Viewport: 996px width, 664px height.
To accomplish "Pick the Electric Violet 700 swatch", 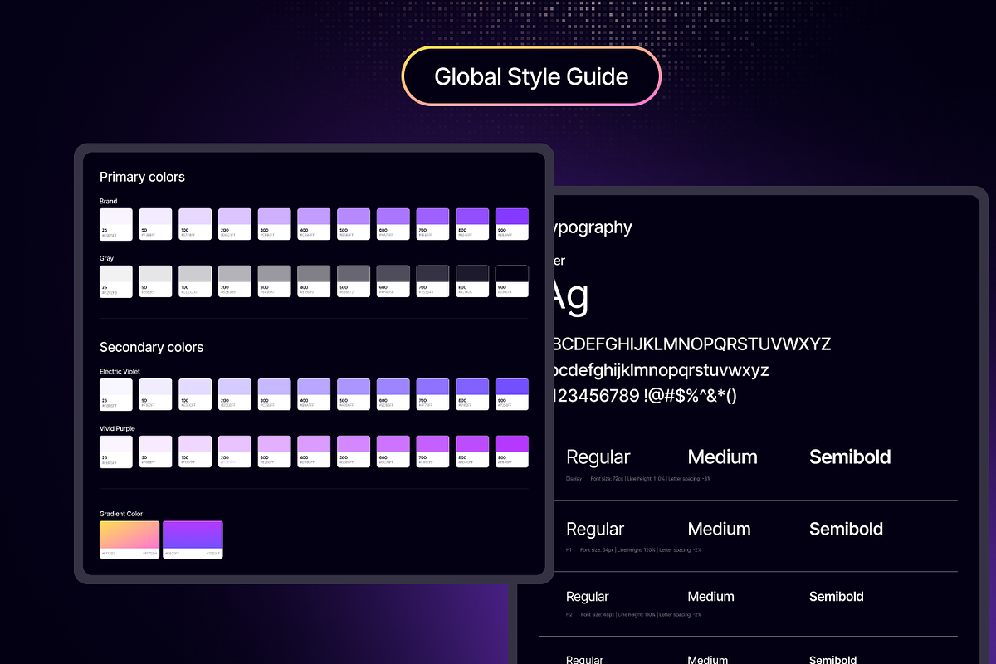I will pos(433,394).
